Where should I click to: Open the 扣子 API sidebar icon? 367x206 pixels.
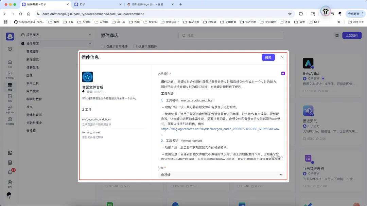[x=10, y=109]
